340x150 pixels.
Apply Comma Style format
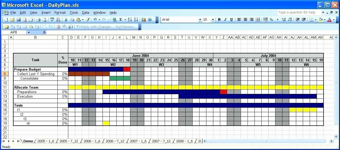tap(277, 20)
